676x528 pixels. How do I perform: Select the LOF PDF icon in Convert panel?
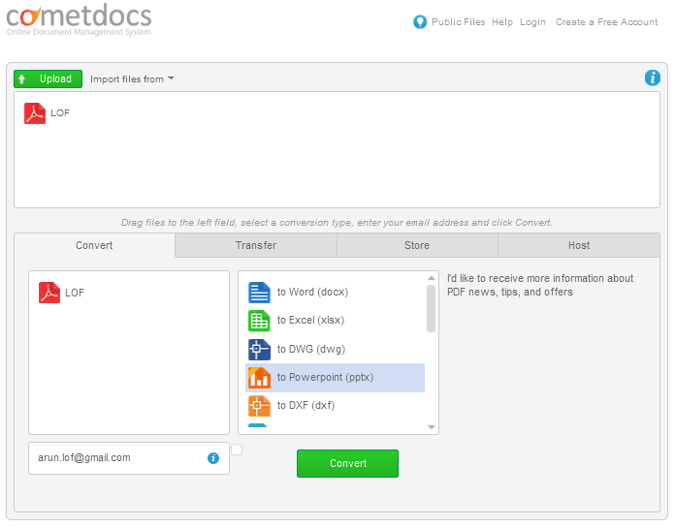point(49,293)
